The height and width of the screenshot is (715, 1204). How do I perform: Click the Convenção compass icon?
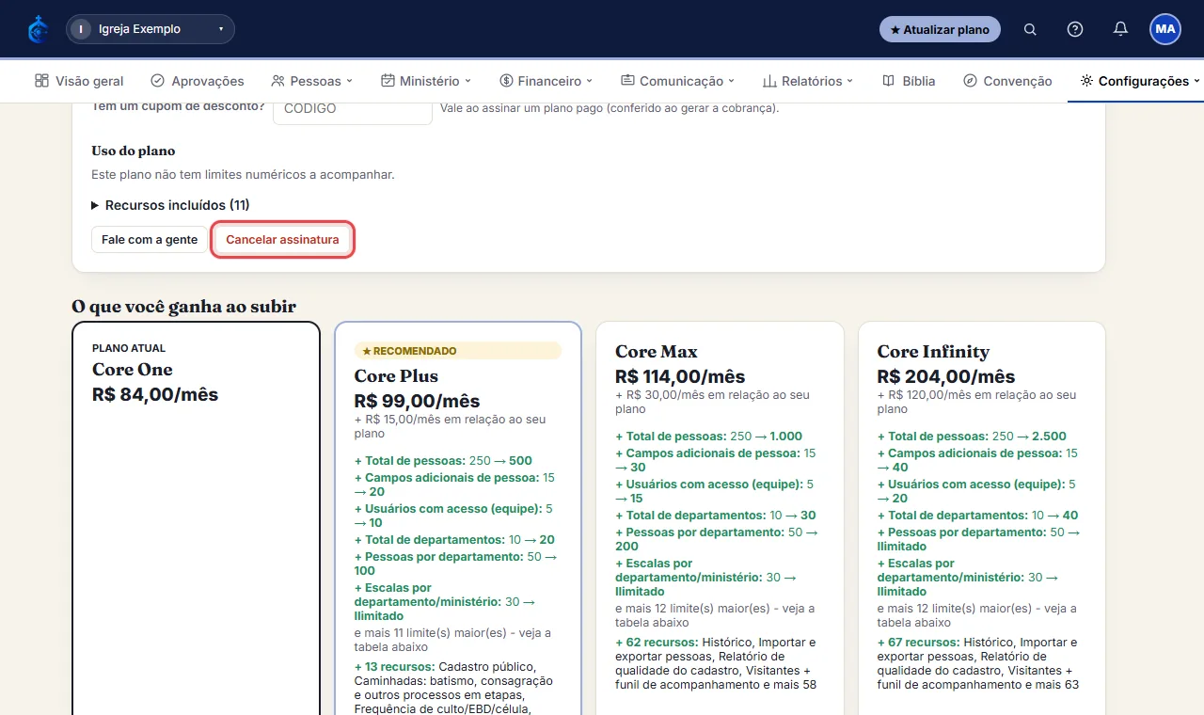(x=971, y=81)
